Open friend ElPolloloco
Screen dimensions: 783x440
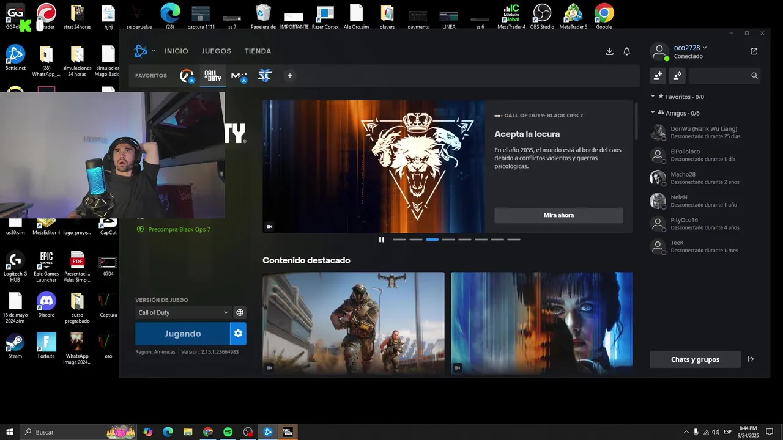click(x=705, y=155)
